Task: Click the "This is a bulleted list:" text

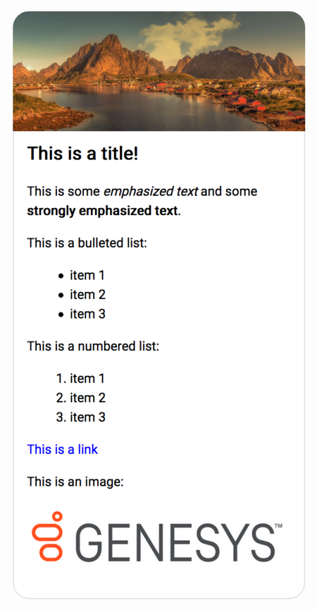Action: click(x=87, y=243)
